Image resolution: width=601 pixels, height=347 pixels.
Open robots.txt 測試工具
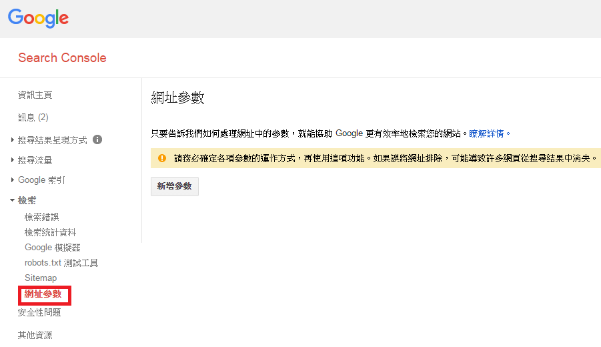tap(61, 263)
